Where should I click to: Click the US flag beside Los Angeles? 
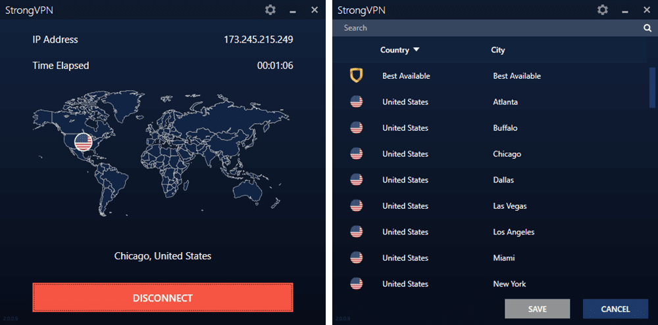[x=356, y=232]
